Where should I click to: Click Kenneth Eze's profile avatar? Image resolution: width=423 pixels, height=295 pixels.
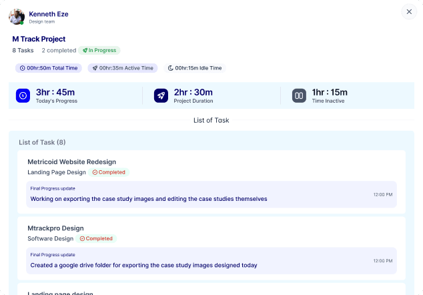(x=17, y=17)
